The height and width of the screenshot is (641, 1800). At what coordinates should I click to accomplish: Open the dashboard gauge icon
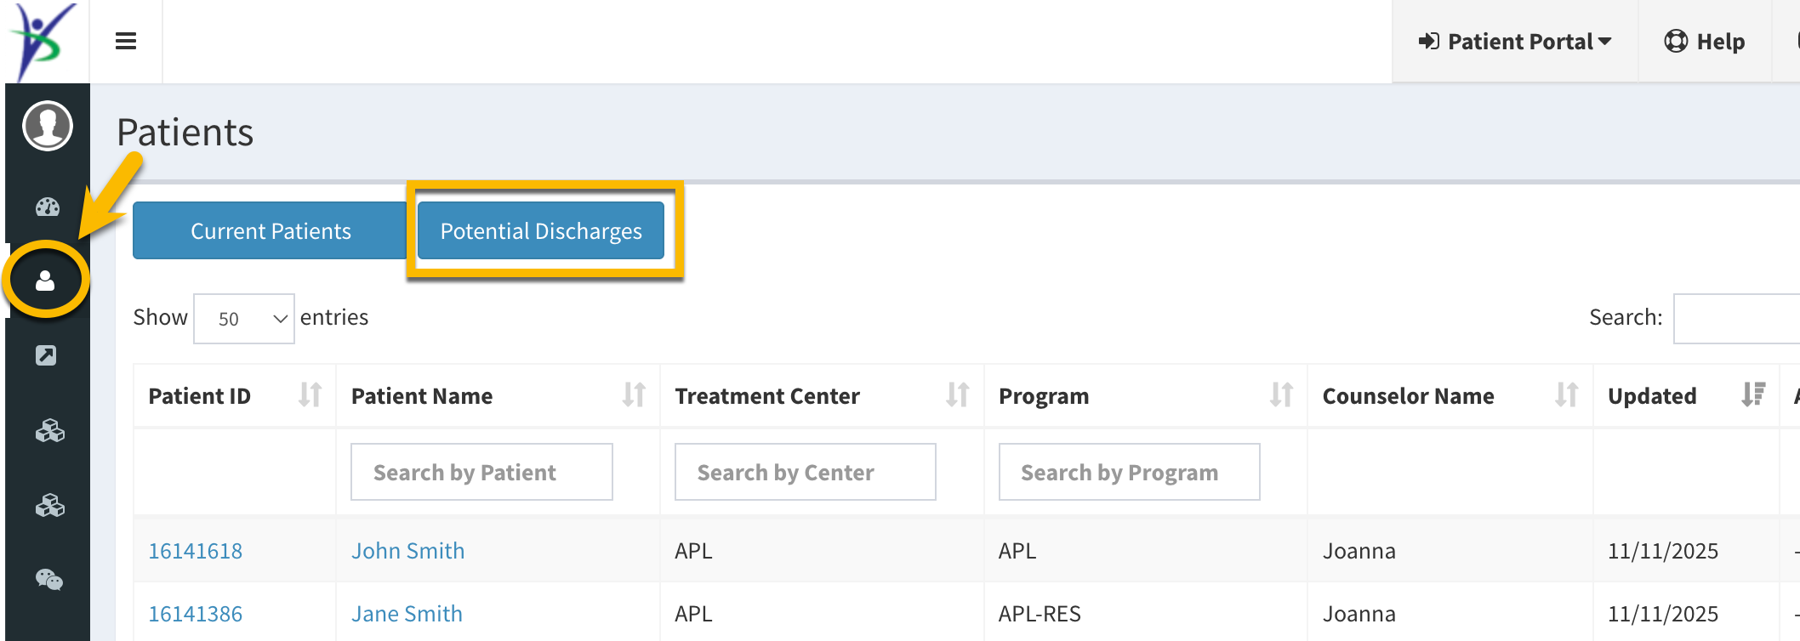pos(48,207)
